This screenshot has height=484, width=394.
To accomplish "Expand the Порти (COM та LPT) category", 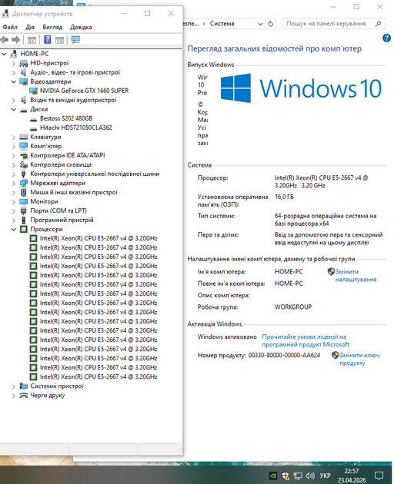I will coord(13,211).
